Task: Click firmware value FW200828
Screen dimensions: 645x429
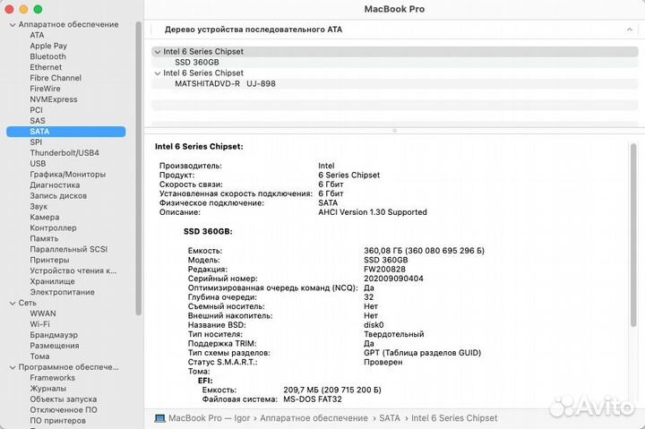Action: click(384, 270)
